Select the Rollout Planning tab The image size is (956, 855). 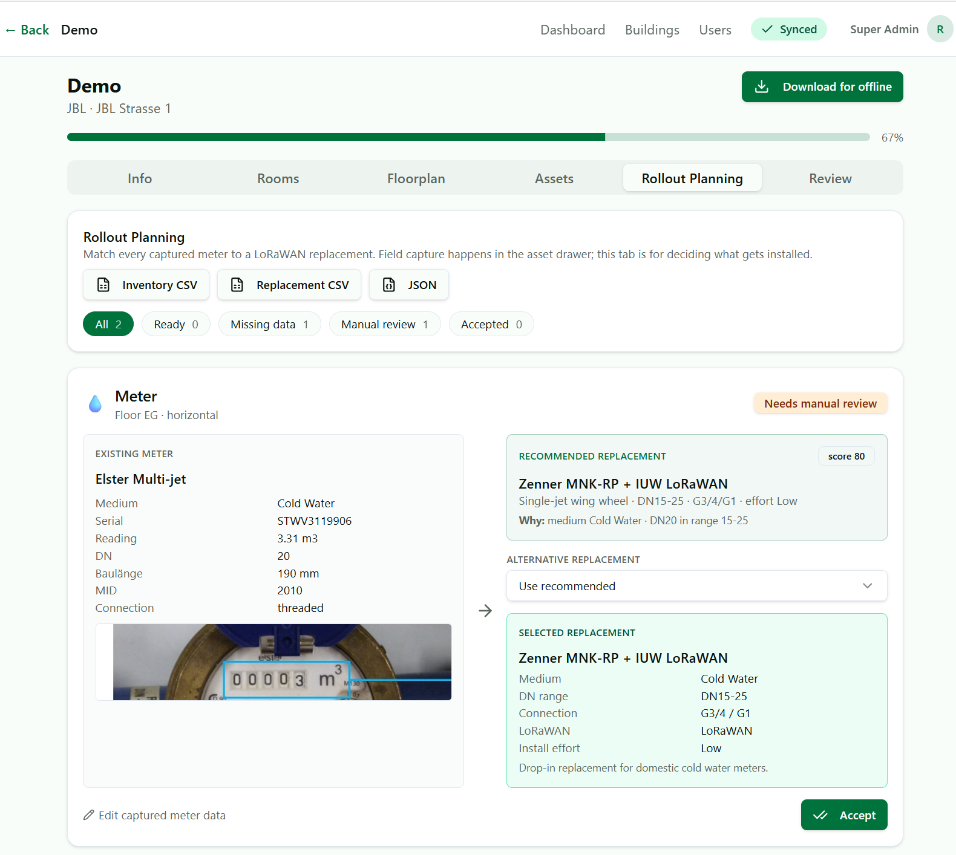pyautogui.click(x=692, y=178)
